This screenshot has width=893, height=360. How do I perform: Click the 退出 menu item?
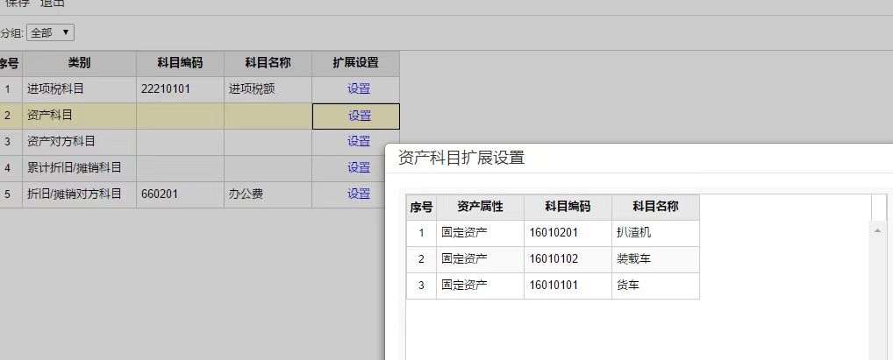click(x=53, y=4)
